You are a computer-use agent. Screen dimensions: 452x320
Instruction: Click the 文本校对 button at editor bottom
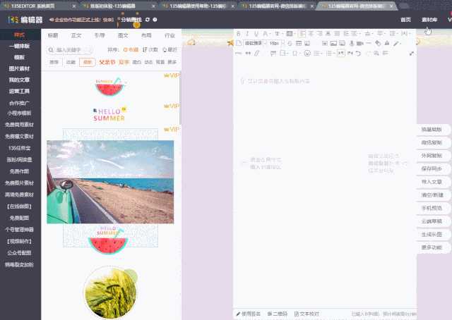307,314
